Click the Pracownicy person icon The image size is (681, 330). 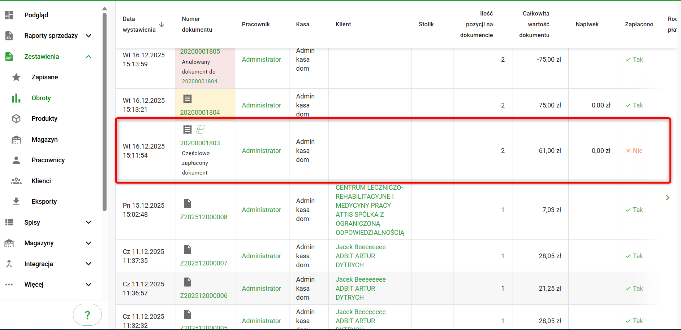point(16,160)
